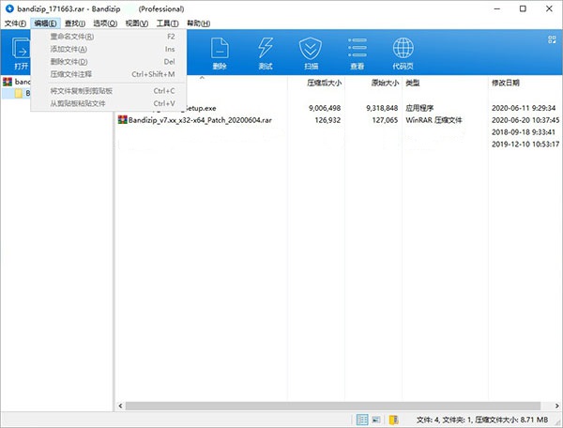Click the 代码页 (Code page) globe icon
The image size is (563, 428).
click(403, 53)
